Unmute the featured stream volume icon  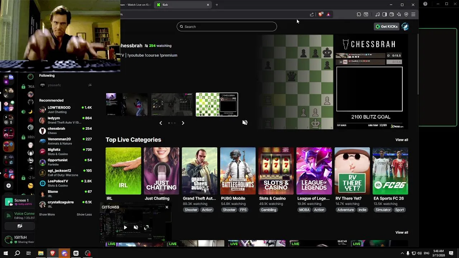click(x=245, y=123)
